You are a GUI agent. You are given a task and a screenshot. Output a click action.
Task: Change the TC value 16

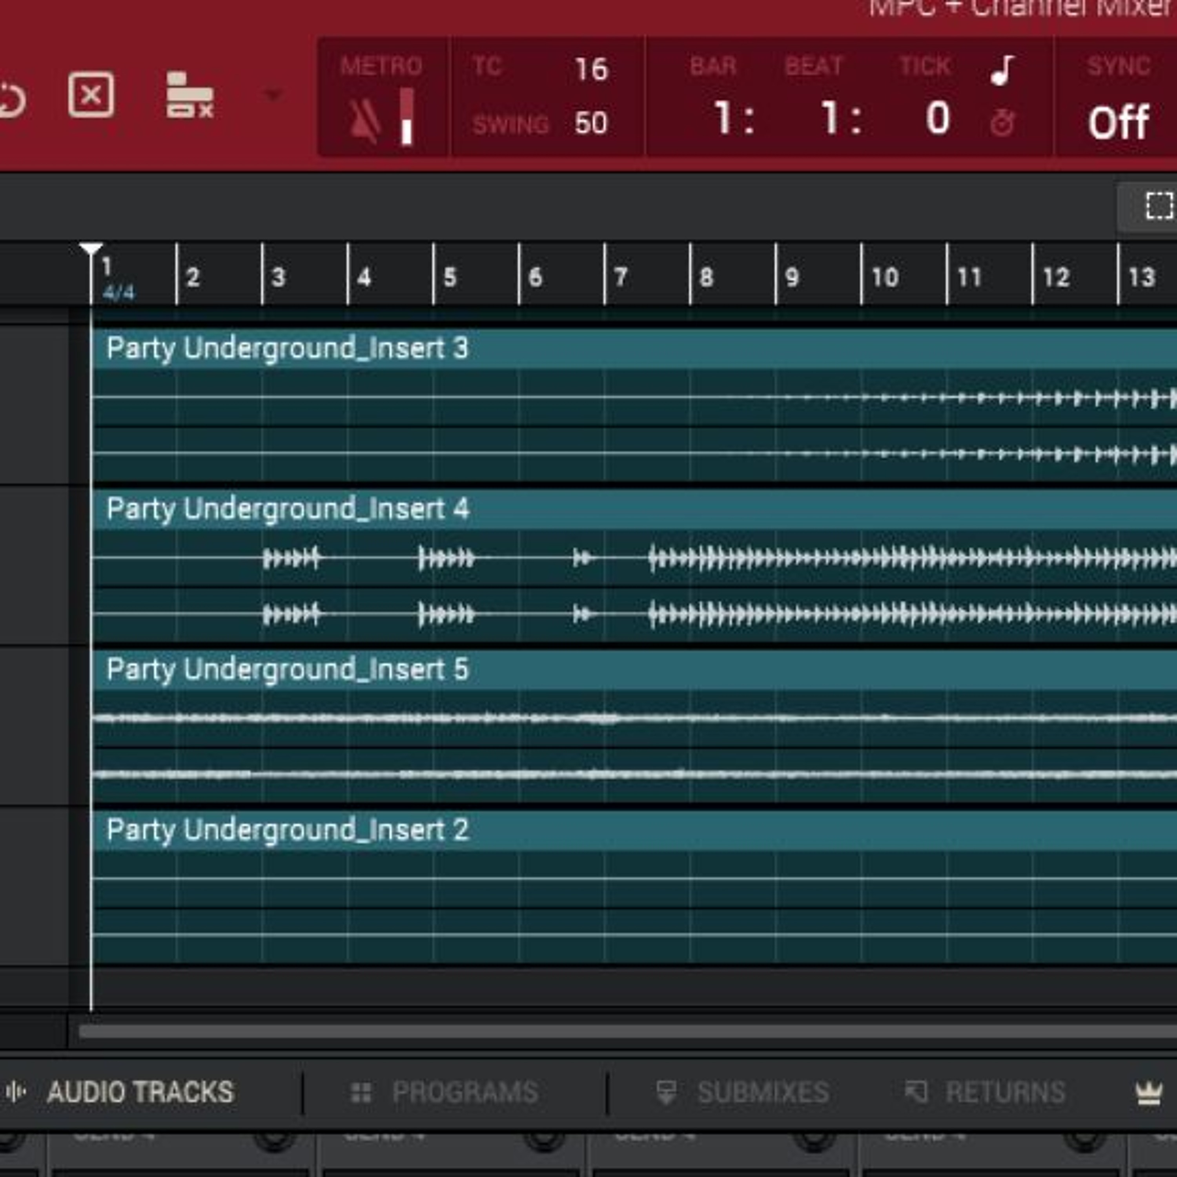(591, 69)
